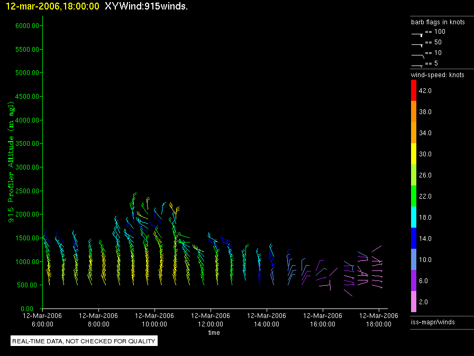474x356 pixels.
Task: Click the 3000.00 altitude tick label
Action: [x=27, y=167]
